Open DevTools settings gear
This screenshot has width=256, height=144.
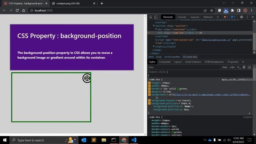pos(242,17)
